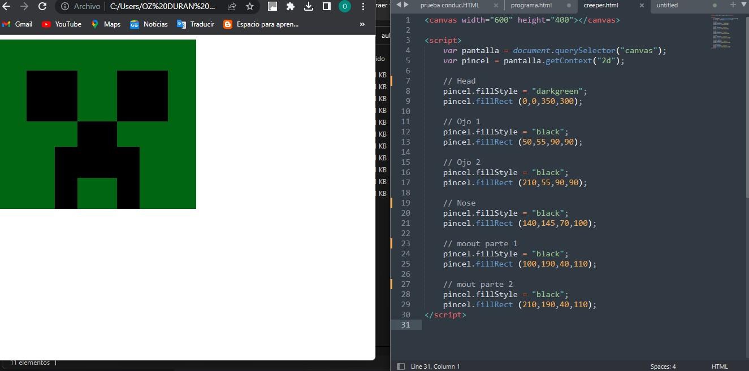Image resolution: width=749 pixels, height=371 pixels.
Task: Click the Line 31, Column 1 status text
Action: click(x=435, y=366)
